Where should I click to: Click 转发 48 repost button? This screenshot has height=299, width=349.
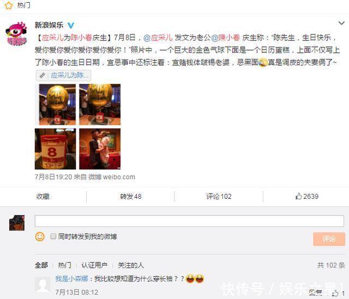coord(131,197)
